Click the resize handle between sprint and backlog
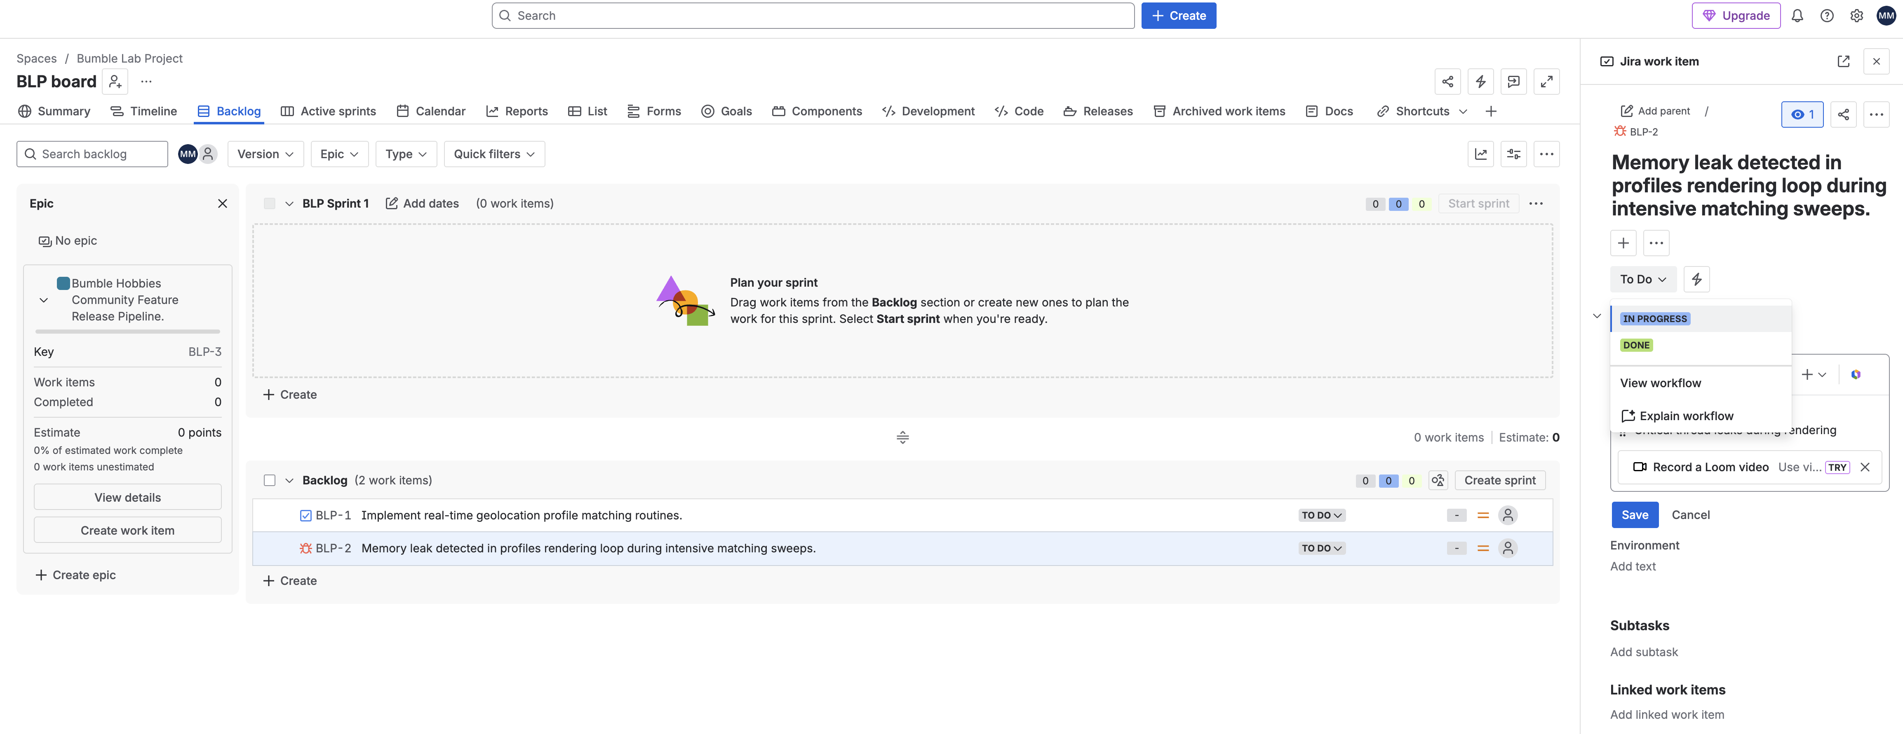The width and height of the screenshot is (1903, 734). tap(902, 438)
